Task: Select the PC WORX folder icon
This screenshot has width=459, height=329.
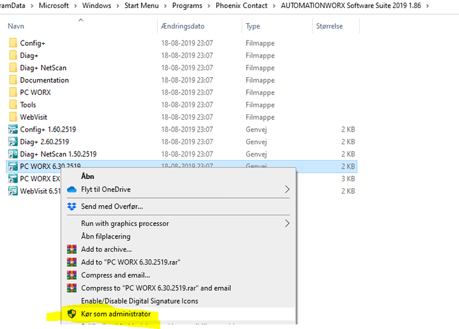Action: click(13, 92)
